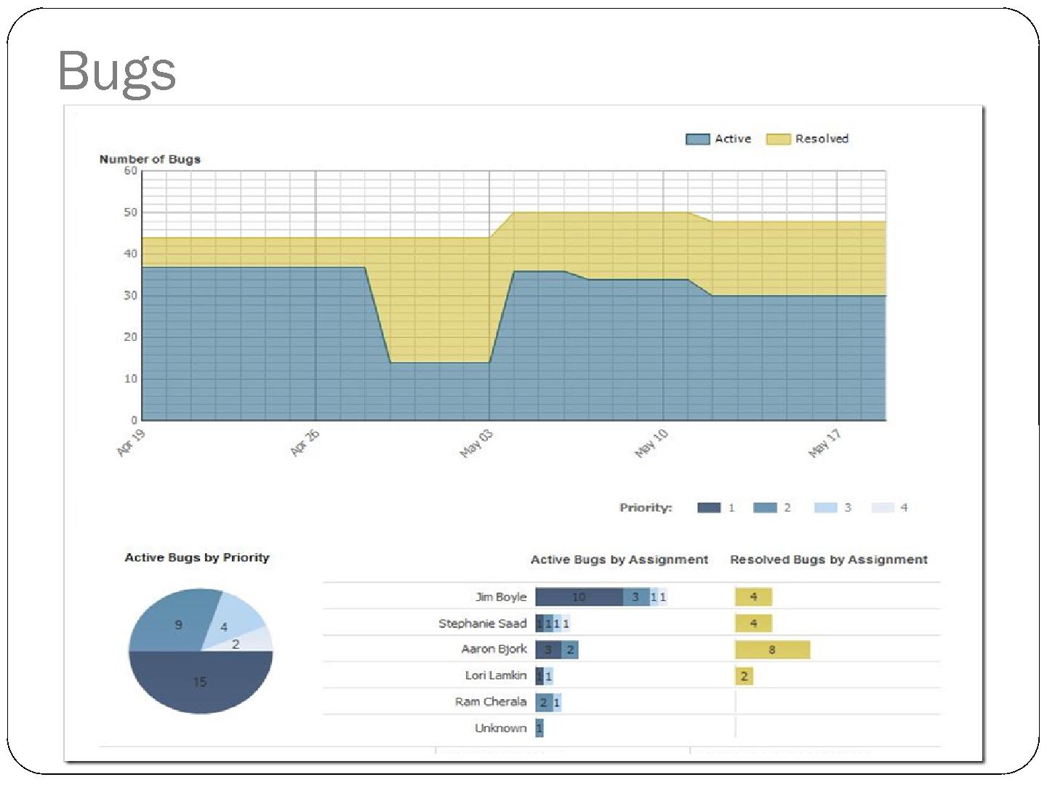Click Stephanie Saad's resolved bar showing 4
1047x785 pixels.
coord(753,623)
